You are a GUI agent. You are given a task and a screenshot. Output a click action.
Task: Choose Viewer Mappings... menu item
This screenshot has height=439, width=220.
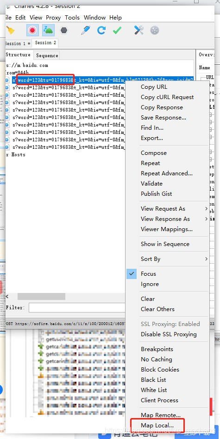(167, 229)
